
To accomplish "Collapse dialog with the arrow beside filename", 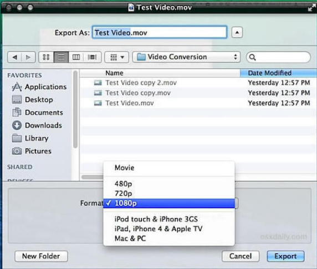I will [237, 32].
